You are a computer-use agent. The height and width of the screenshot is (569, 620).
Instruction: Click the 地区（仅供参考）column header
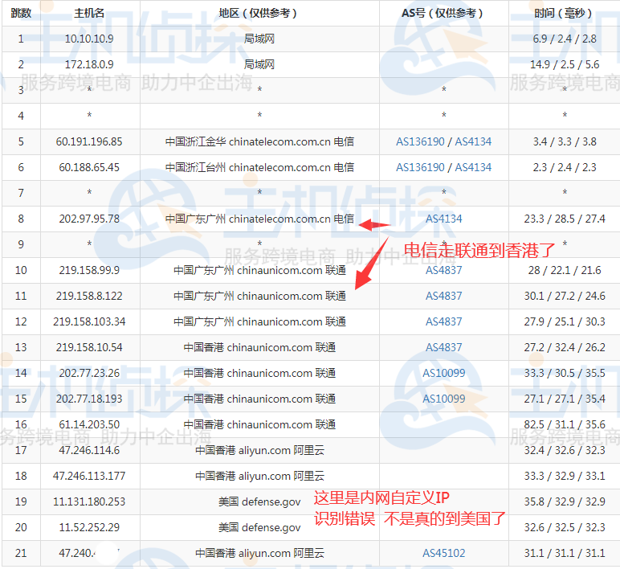click(259, 14)
